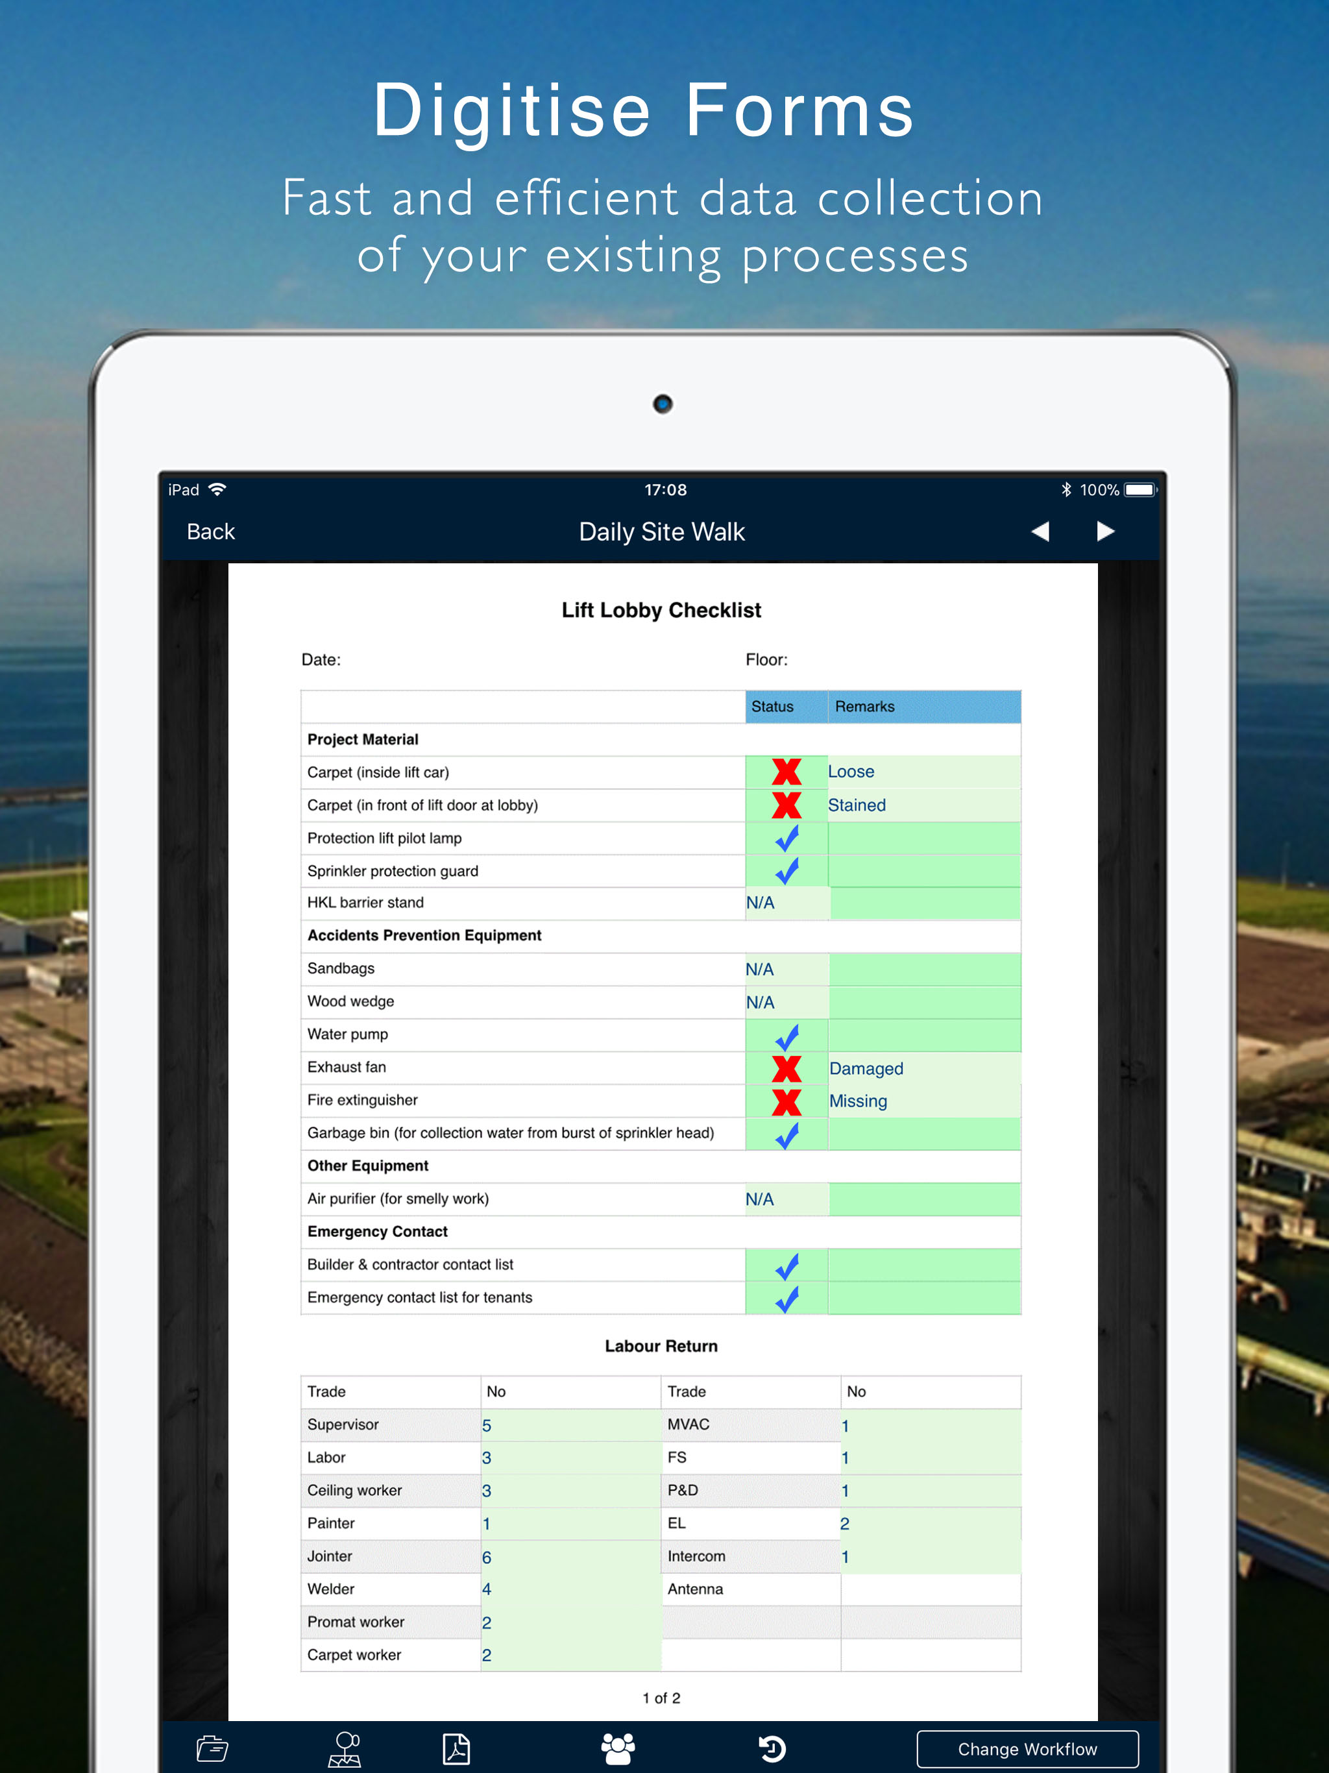Viewport: 1329px width, 1773px height.
Task: Edit Air purifier N/A status field
Action: tap(787, 1200)
